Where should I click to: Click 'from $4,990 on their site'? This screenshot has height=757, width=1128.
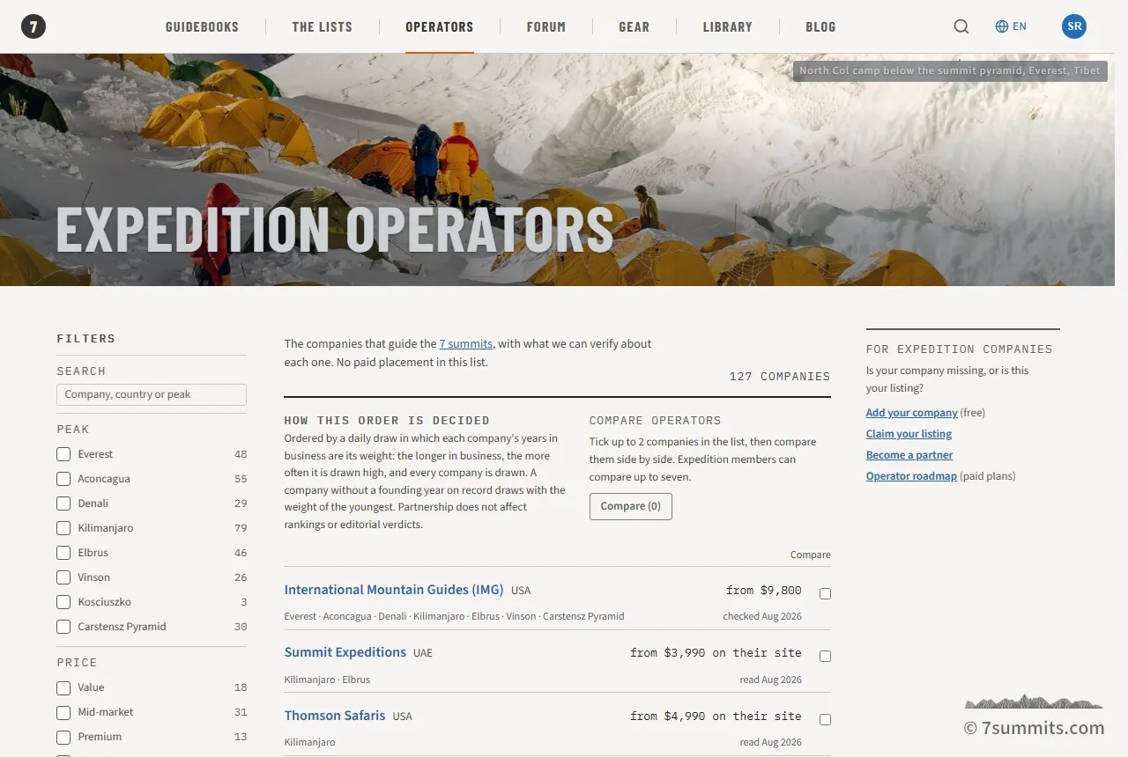(716, 716)
